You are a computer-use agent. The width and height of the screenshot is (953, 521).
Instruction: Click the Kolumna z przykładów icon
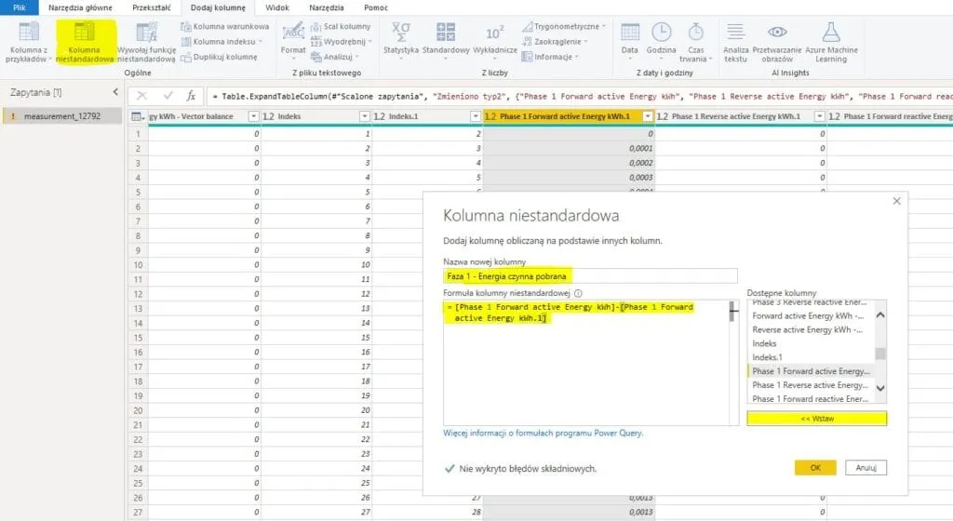coord(28,33)
